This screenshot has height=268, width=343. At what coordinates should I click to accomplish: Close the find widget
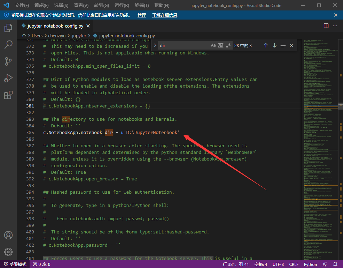click(291, 45)
